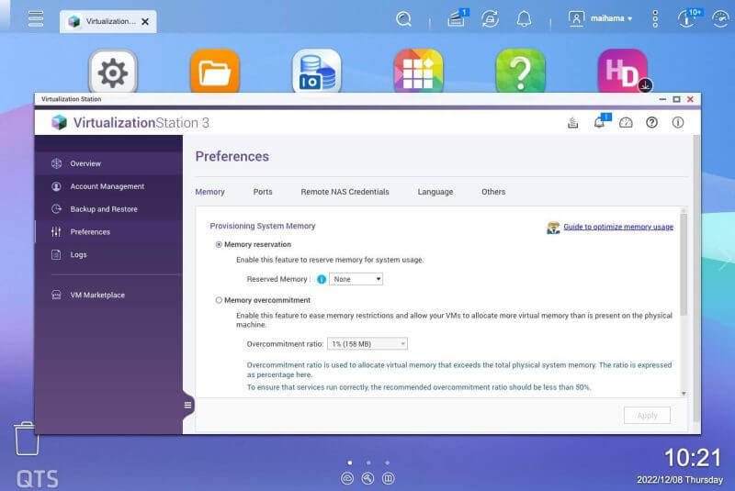Open the 10+ info updates icon
Screen dimensions: 735x491
tap(688, 18)
